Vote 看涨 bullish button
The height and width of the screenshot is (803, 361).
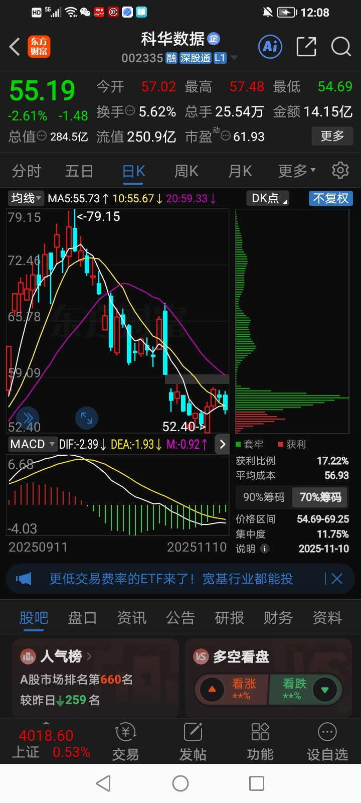[232, 690]
